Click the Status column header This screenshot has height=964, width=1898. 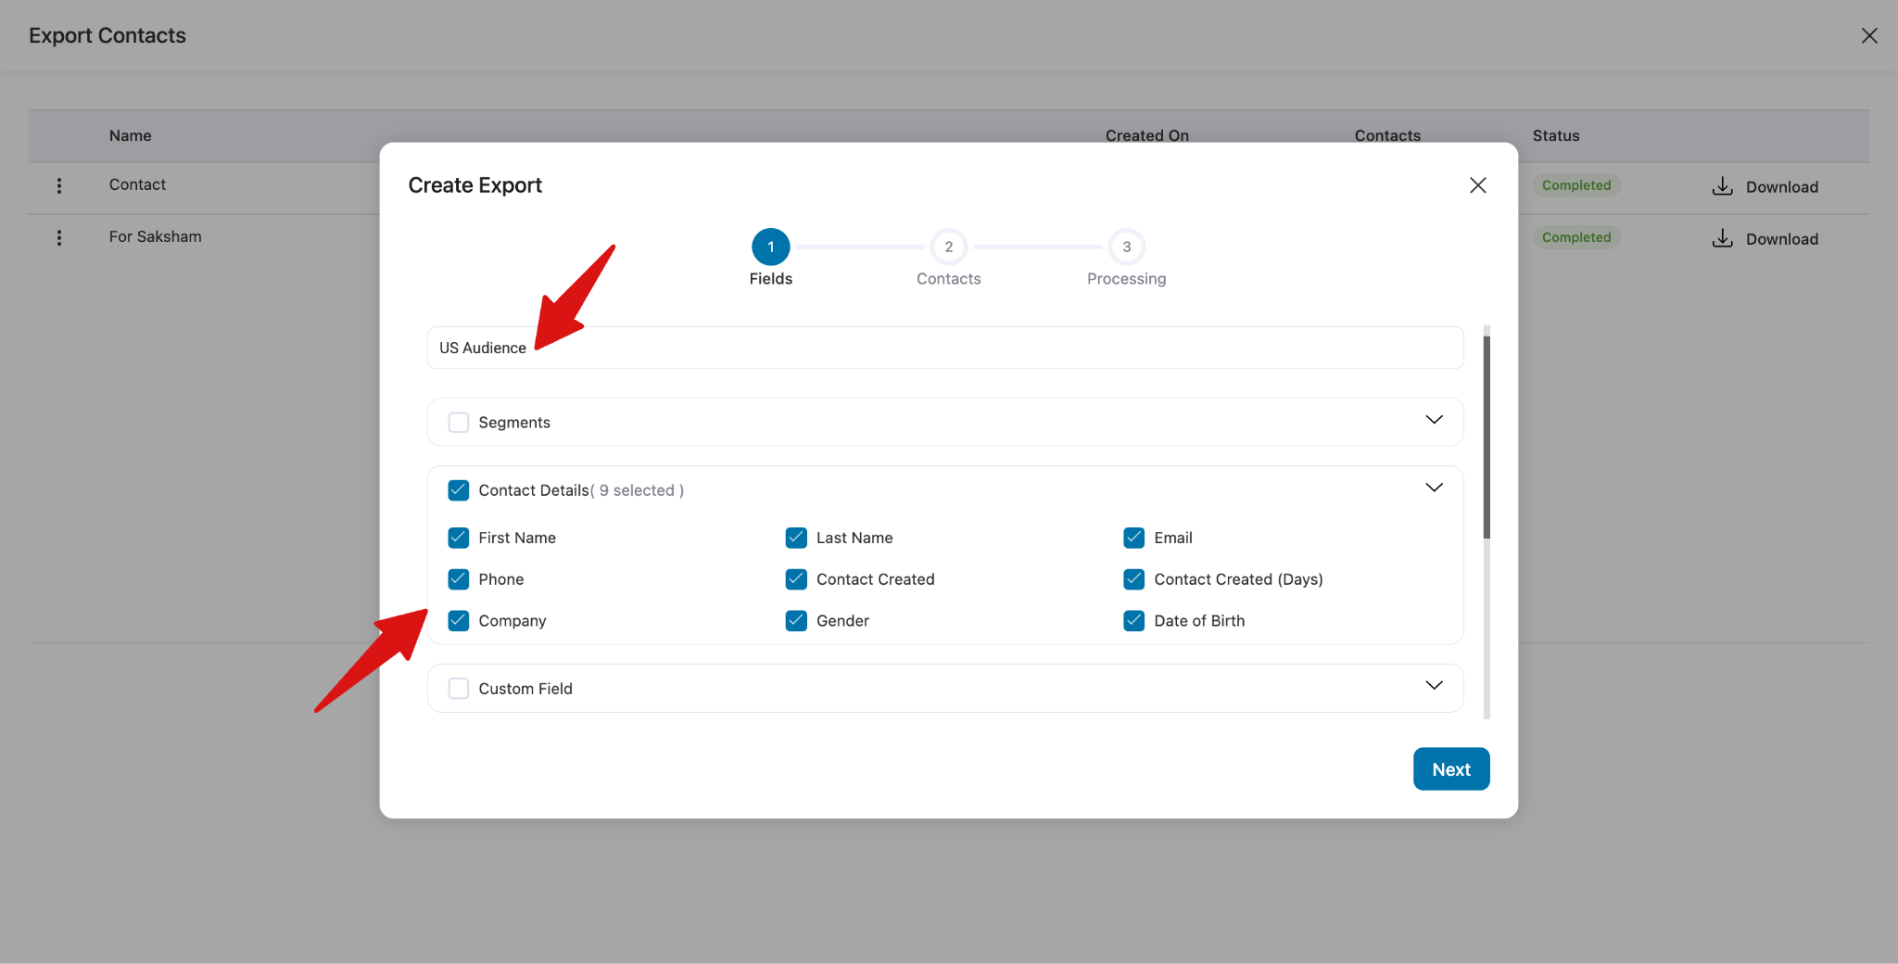pyautogui.click(x=1555, y=135)
